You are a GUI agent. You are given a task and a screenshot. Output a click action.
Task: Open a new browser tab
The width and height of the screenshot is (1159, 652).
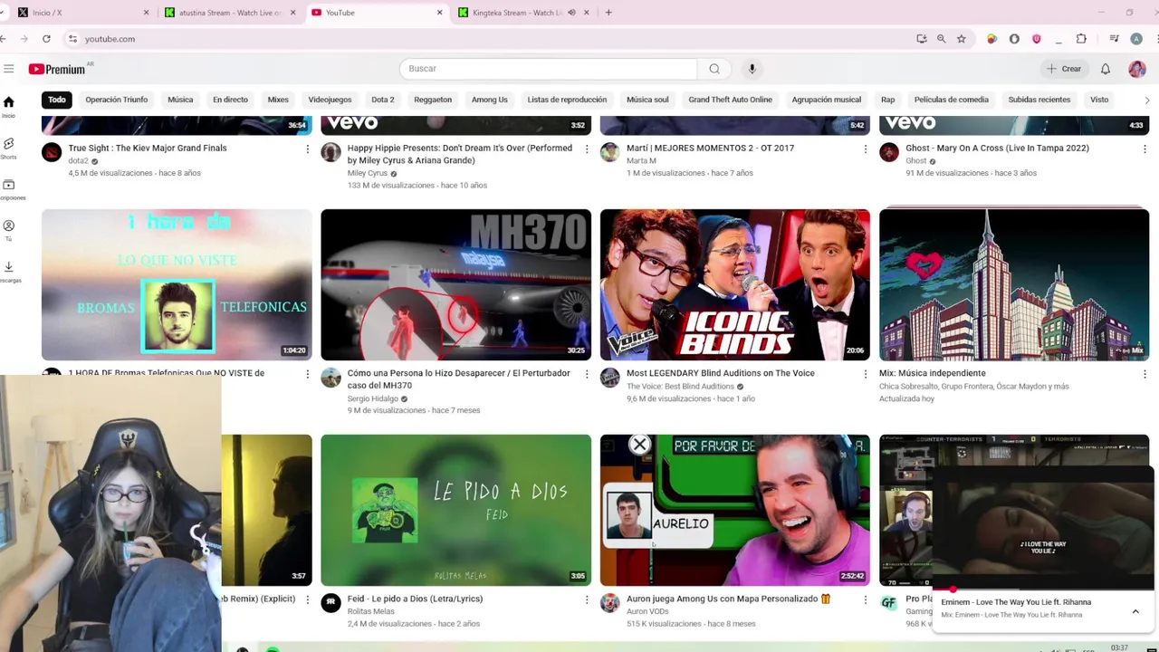[x=608, y=13]
